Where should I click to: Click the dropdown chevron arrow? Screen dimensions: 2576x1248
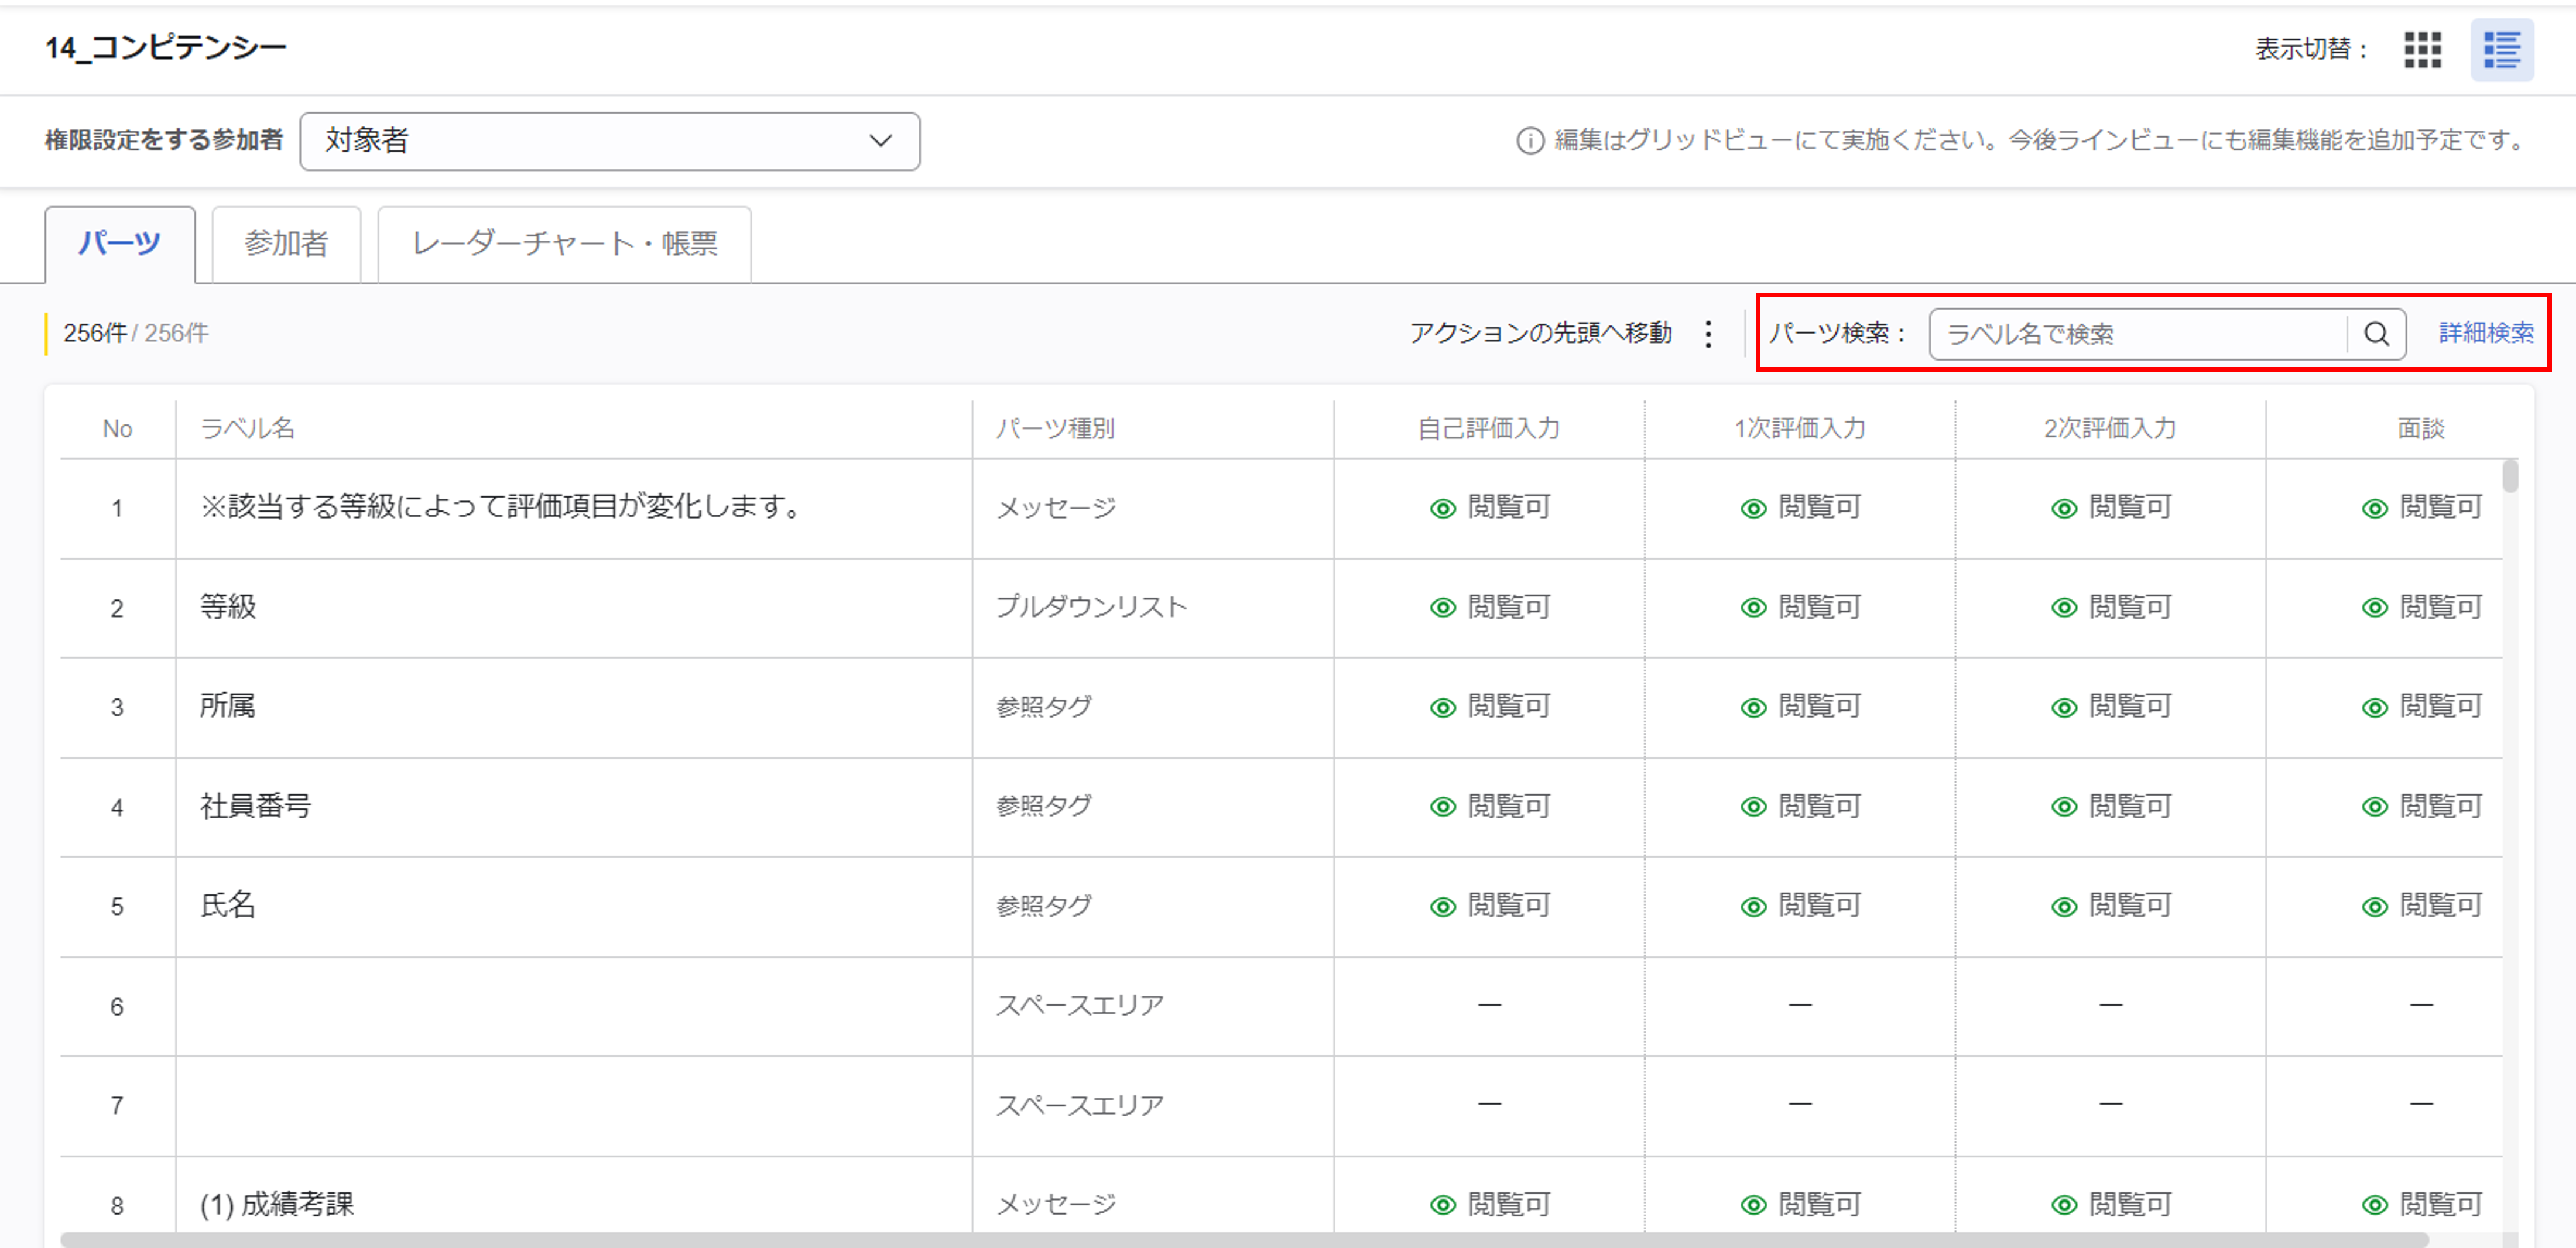(x=880, y=141)
